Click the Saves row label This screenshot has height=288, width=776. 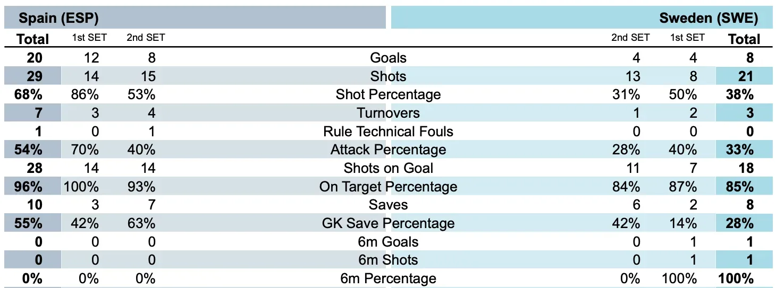click(x=388, y=205)
